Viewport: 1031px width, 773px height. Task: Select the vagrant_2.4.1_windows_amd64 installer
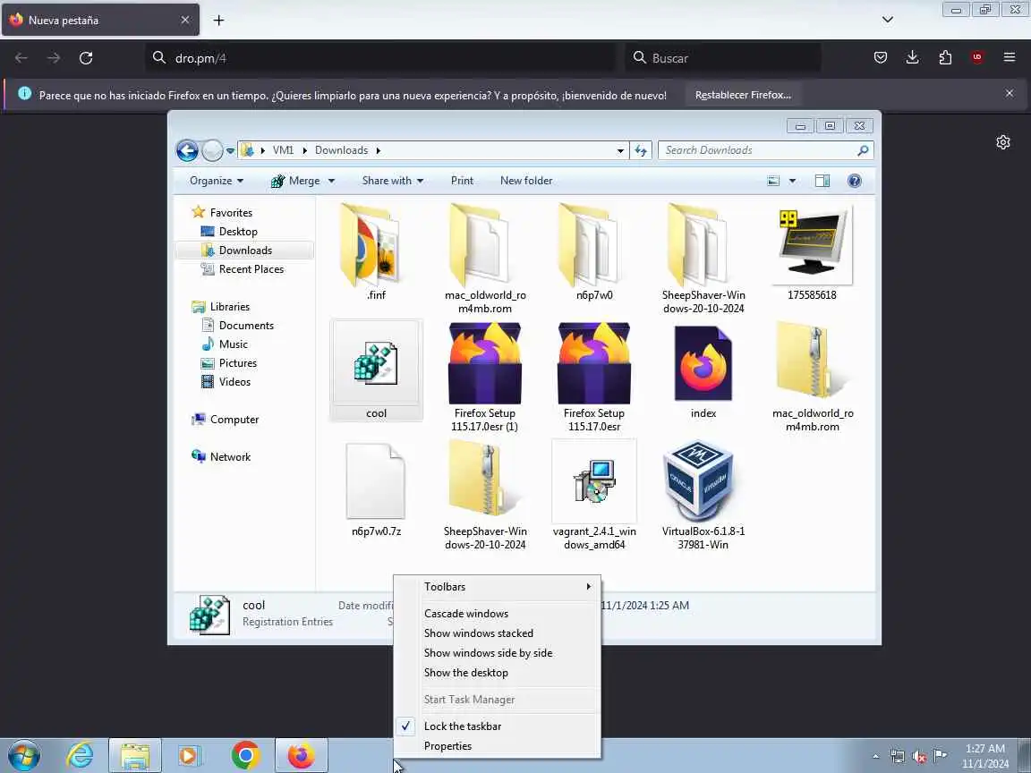click(x=593, y=495)
